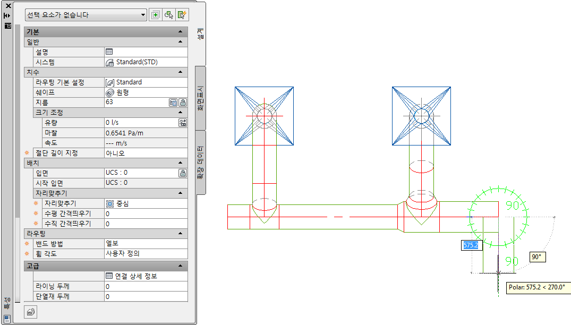Edit the 라이닝 두께 value
This screenshot has height=325, width=571.
click(146, 286)
